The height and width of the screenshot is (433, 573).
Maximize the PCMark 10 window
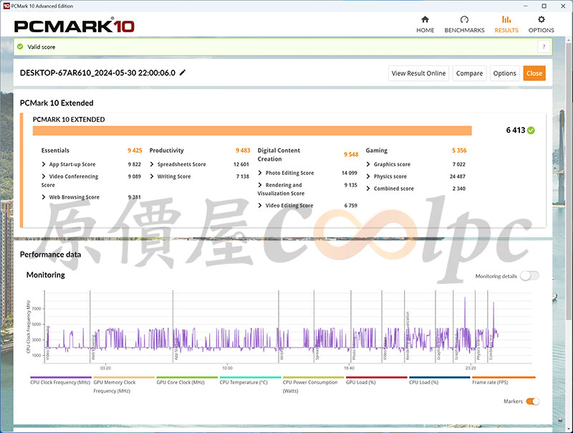544,6
